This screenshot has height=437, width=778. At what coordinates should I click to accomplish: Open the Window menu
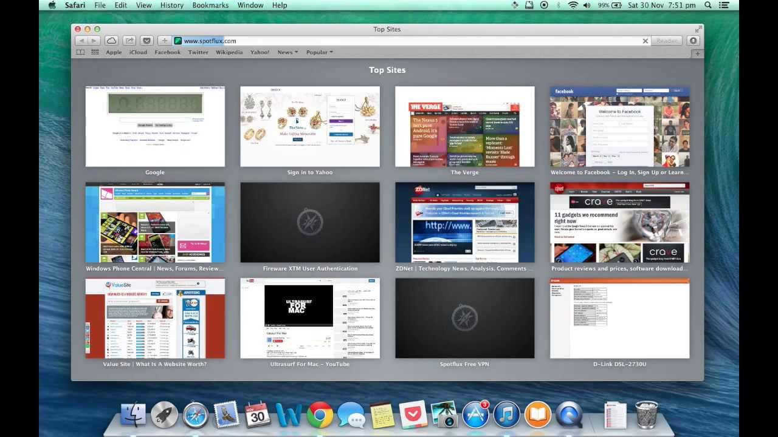coord(250,5)
